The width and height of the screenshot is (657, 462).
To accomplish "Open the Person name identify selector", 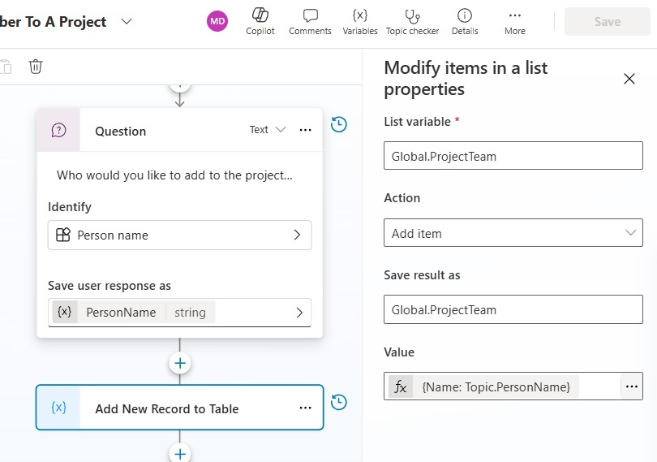I will [x=180, y=235].
